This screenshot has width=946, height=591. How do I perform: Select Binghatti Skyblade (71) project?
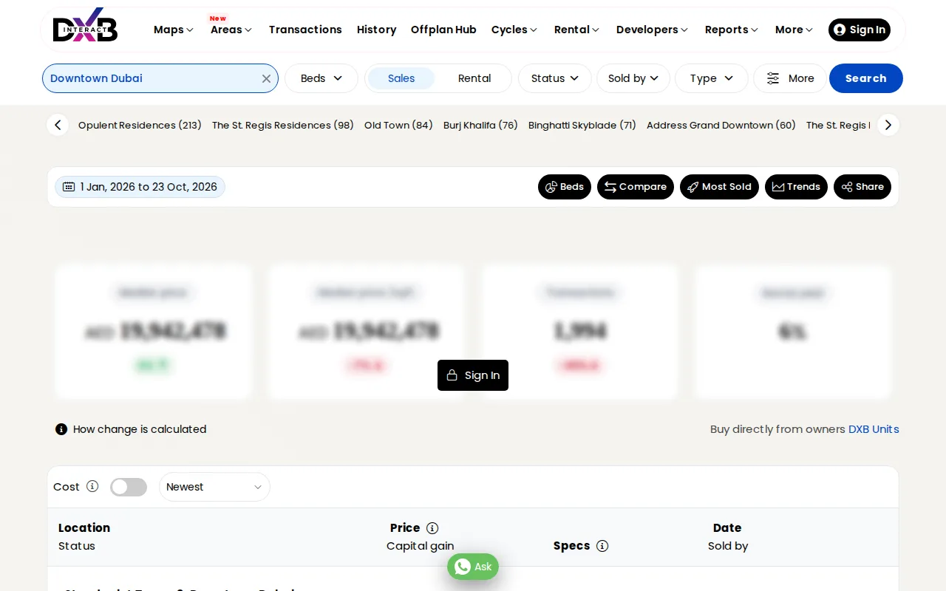click(582, 125)
